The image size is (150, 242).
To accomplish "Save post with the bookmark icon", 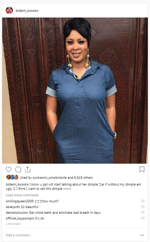I will click(142, 169).
